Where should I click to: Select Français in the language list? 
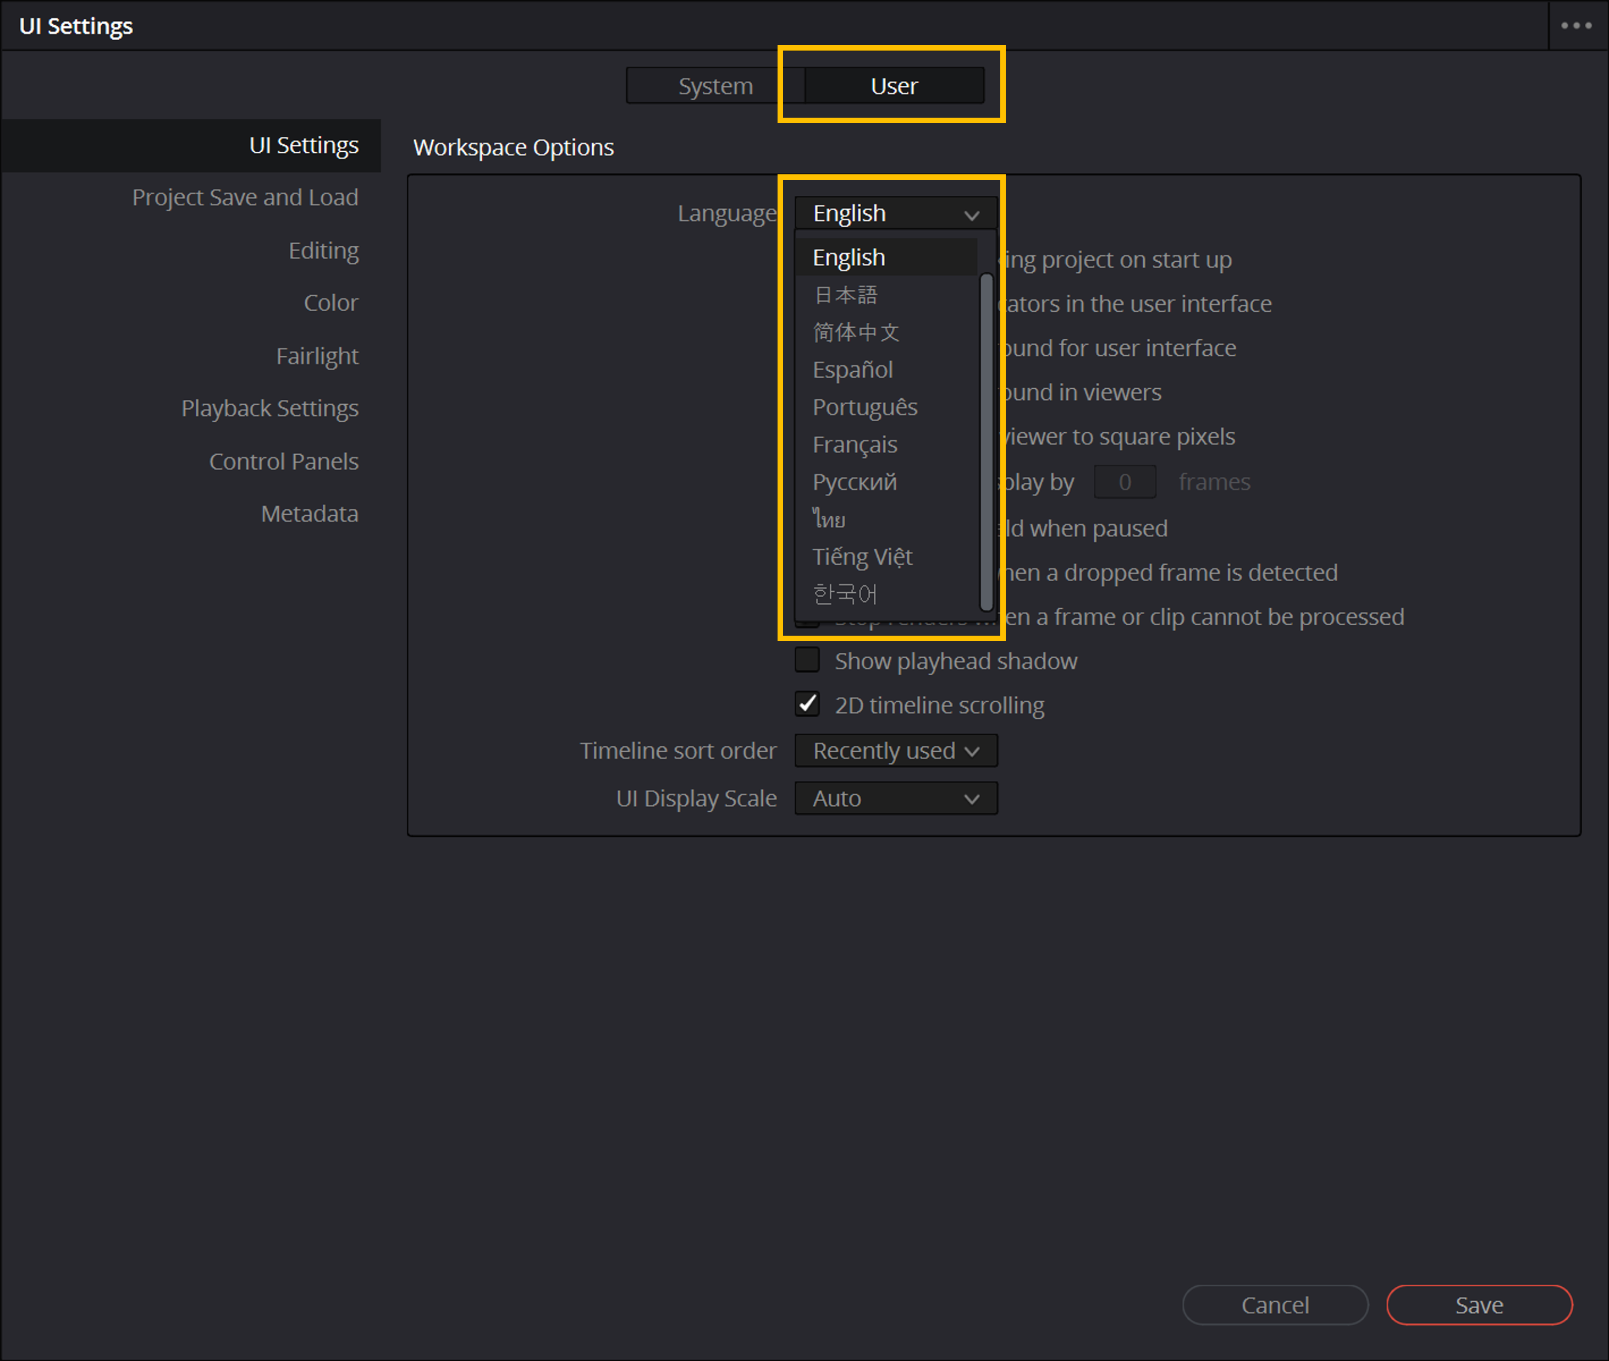coord(855,444)
